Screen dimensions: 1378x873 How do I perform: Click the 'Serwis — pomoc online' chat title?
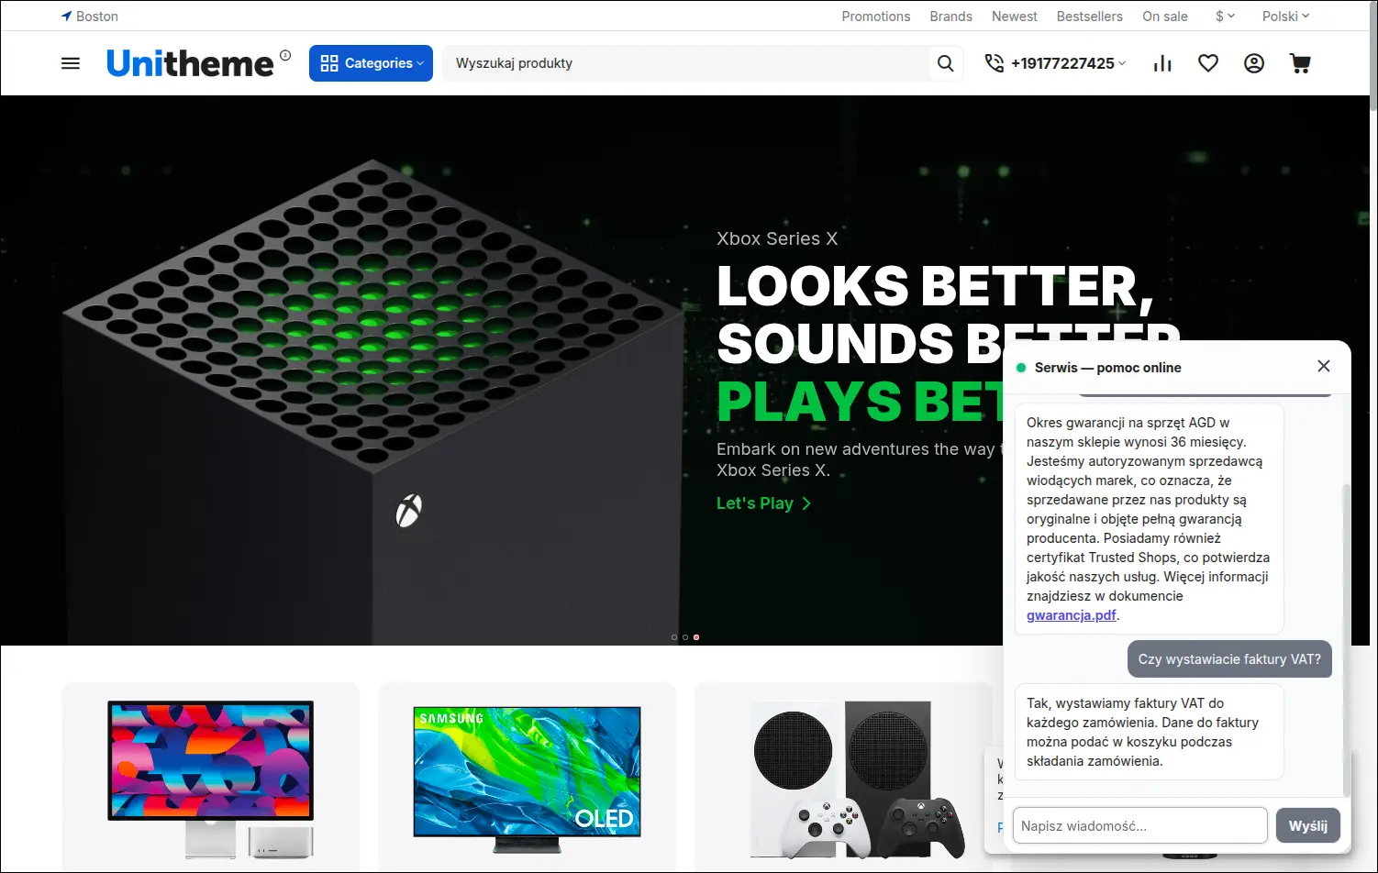[1108, 368]
